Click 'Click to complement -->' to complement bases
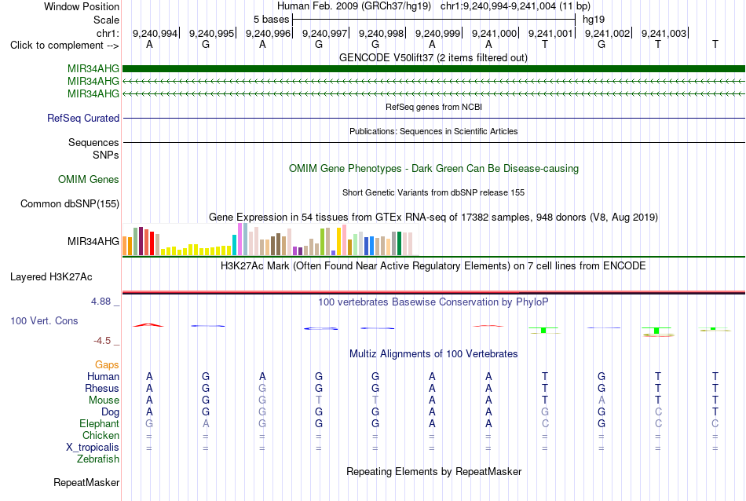 (x=64, y=46)
